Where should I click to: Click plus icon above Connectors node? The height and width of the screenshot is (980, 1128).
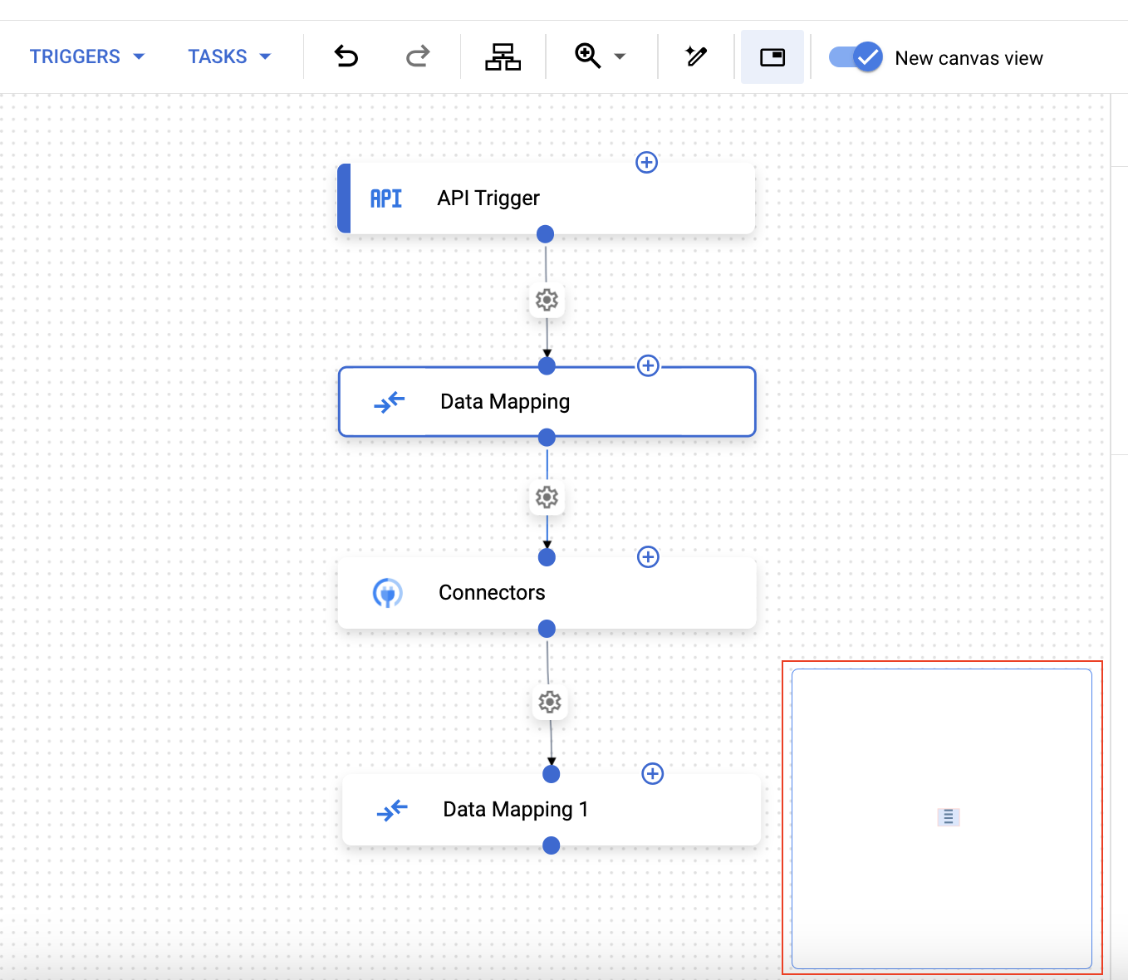click(649, 556)
